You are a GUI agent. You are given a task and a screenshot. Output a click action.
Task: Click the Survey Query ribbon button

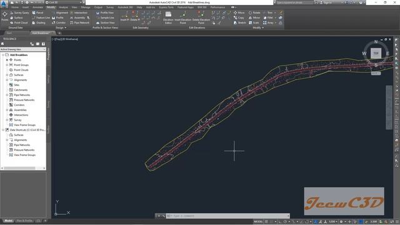click(x=19, y=12)
